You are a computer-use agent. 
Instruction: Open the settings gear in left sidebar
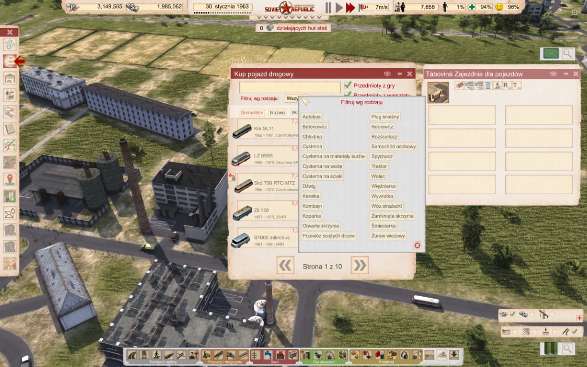click(10, 44)
